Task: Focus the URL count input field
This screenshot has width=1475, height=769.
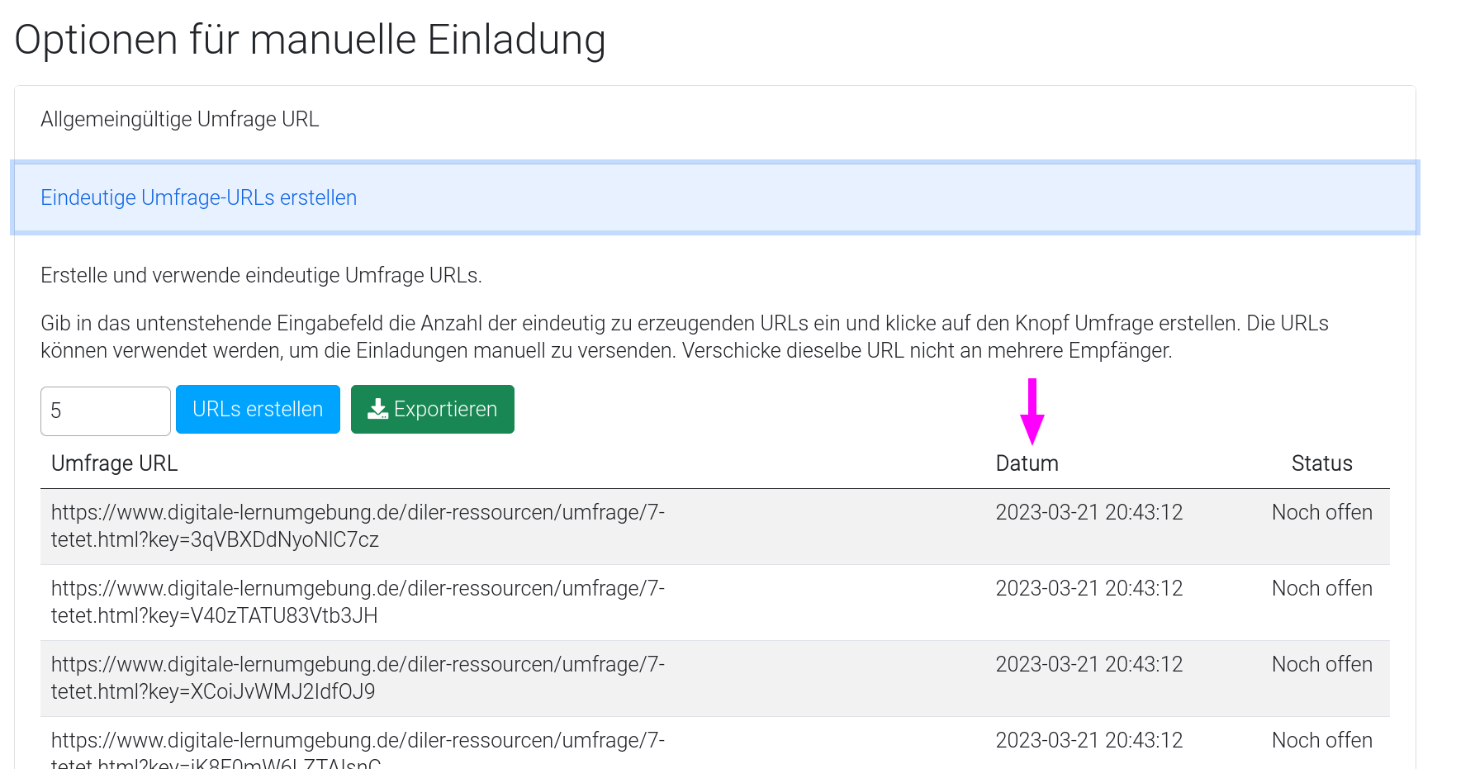Action: coord(105,411)
